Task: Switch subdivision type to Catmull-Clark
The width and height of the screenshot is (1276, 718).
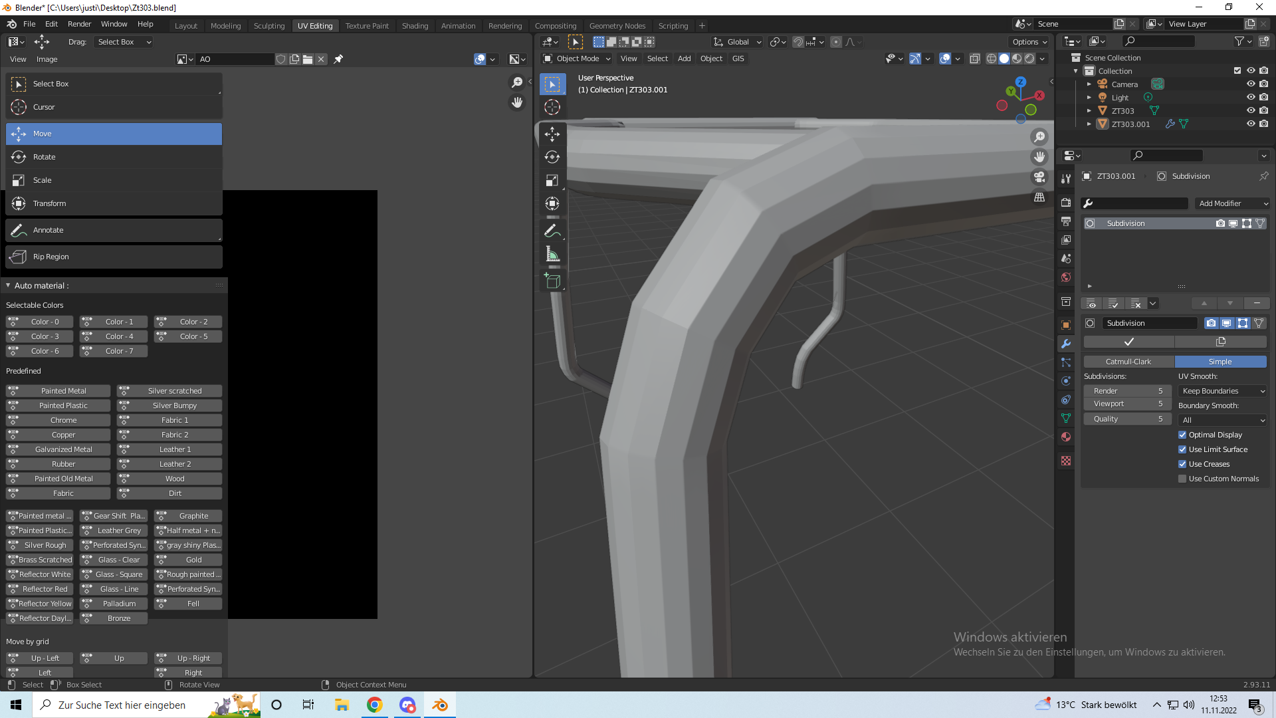Action: tap(1128, 362)
